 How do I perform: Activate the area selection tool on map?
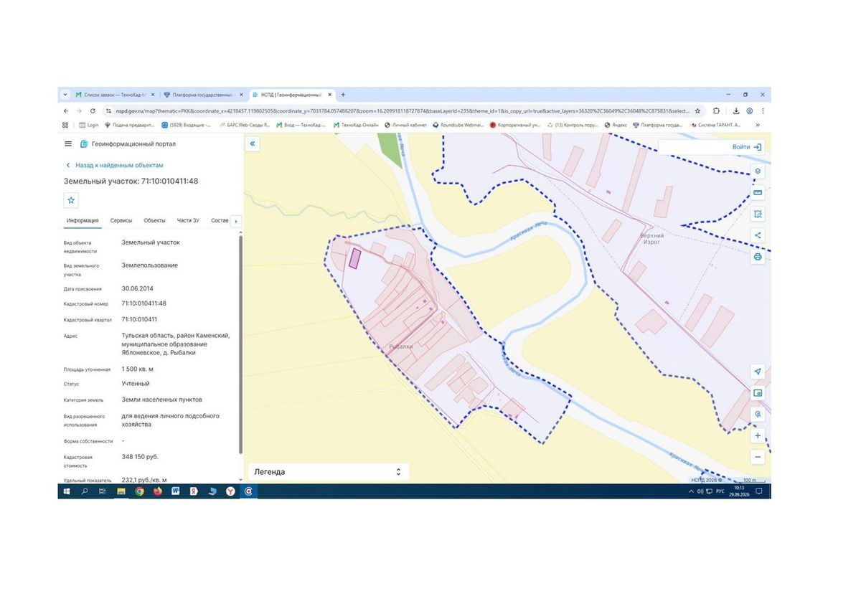coord(757,214)
